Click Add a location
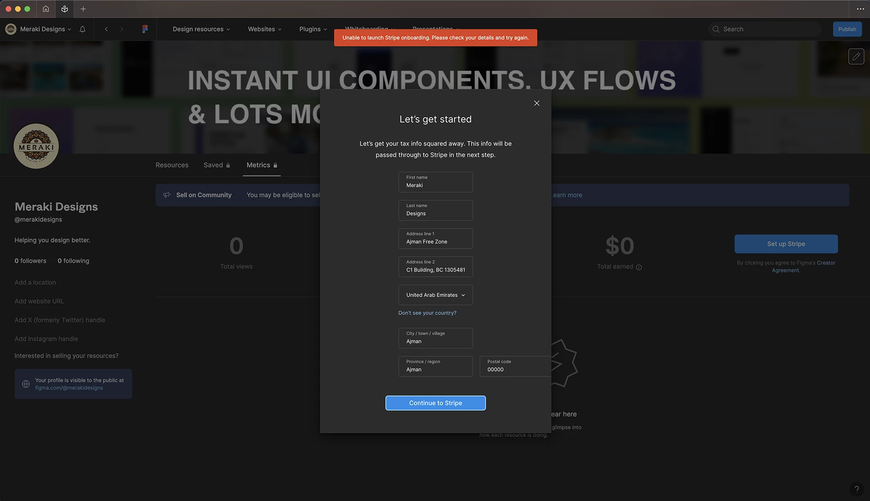The image size is (870, 501). coord(35,282)
